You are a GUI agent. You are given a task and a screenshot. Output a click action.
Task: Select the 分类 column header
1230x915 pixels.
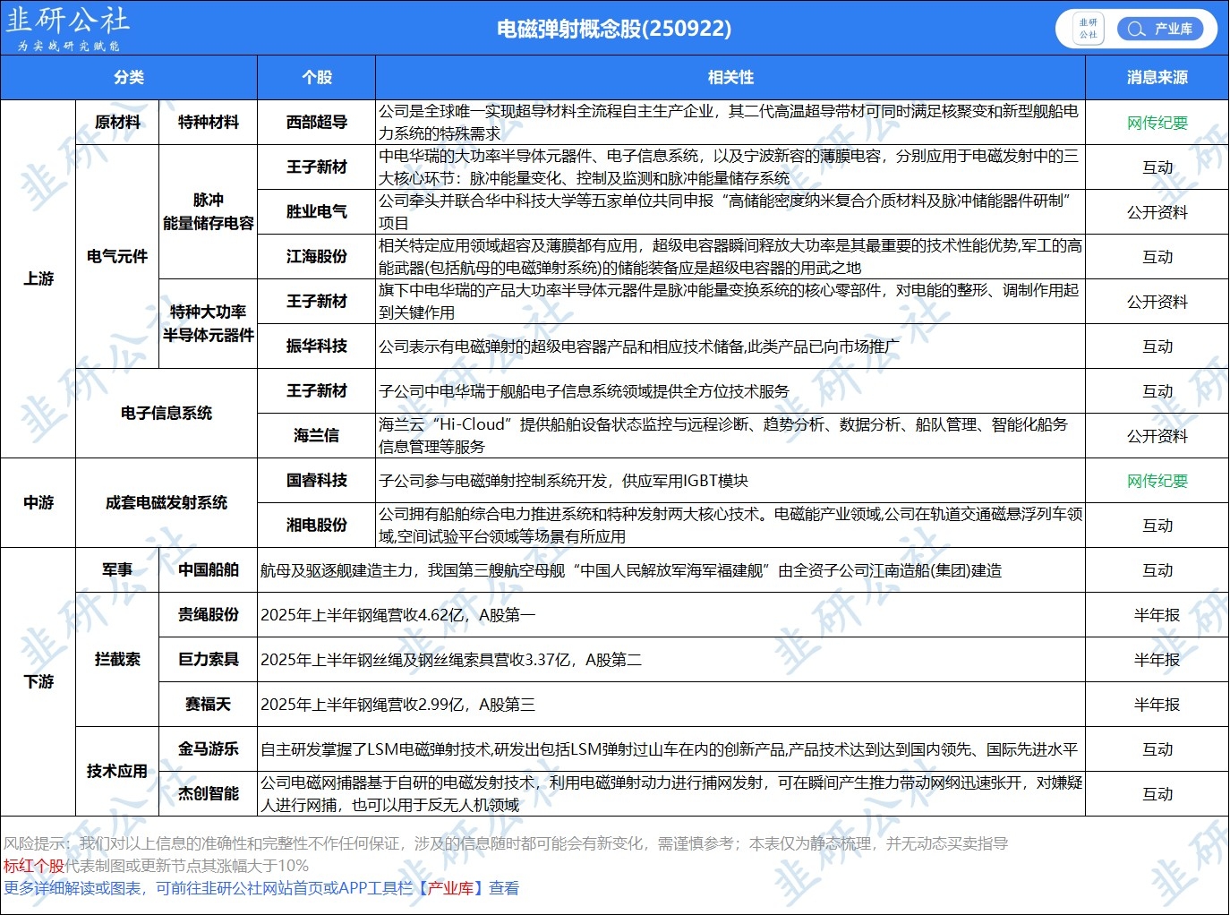click(129, 78)
